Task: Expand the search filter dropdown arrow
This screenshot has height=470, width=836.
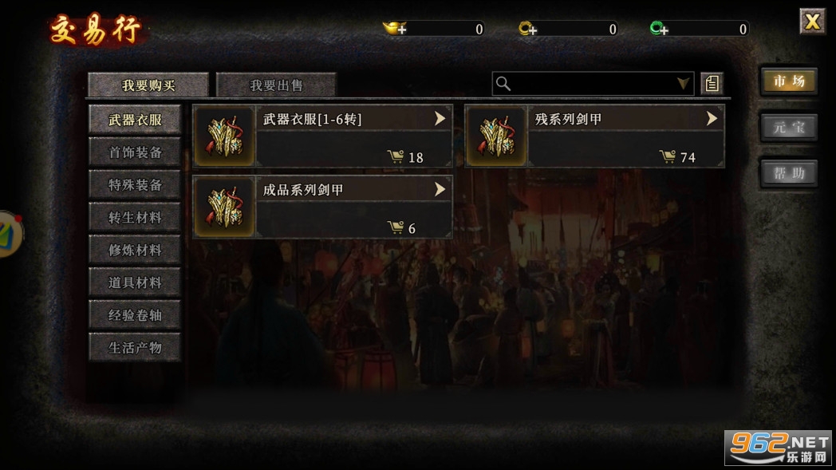Action: [683, 84]
